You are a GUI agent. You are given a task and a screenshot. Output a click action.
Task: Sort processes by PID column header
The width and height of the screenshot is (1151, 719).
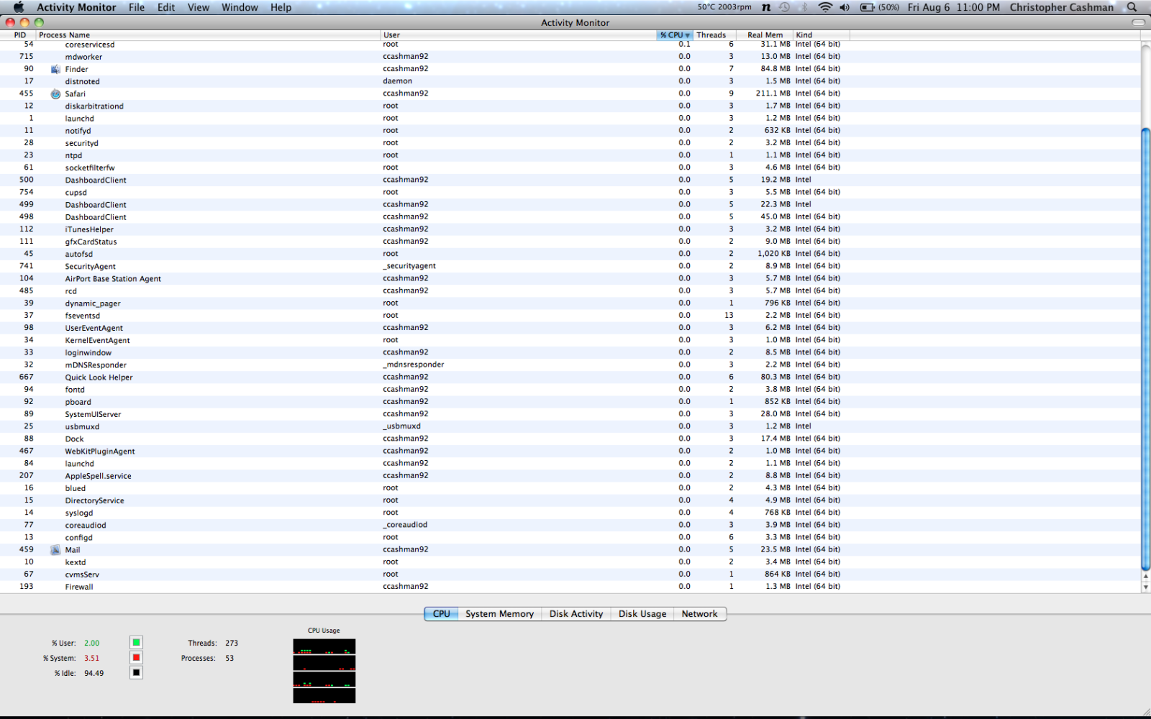point(18,35)
